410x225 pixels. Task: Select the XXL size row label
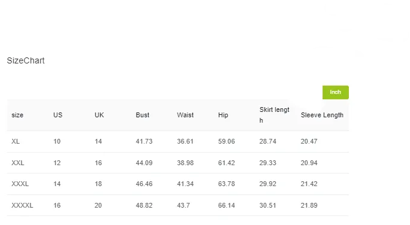[x=18, y=163]
